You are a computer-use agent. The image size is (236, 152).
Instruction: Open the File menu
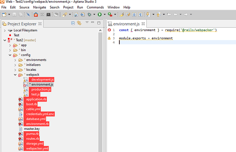pos(4,7)
